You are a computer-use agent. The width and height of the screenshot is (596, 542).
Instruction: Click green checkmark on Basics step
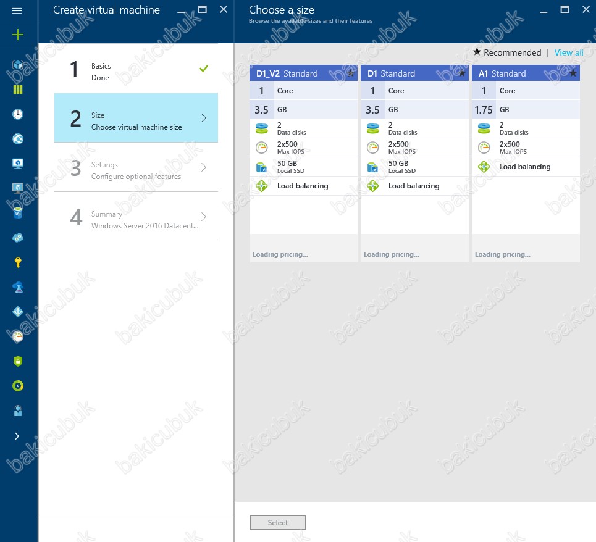[204, 69]
